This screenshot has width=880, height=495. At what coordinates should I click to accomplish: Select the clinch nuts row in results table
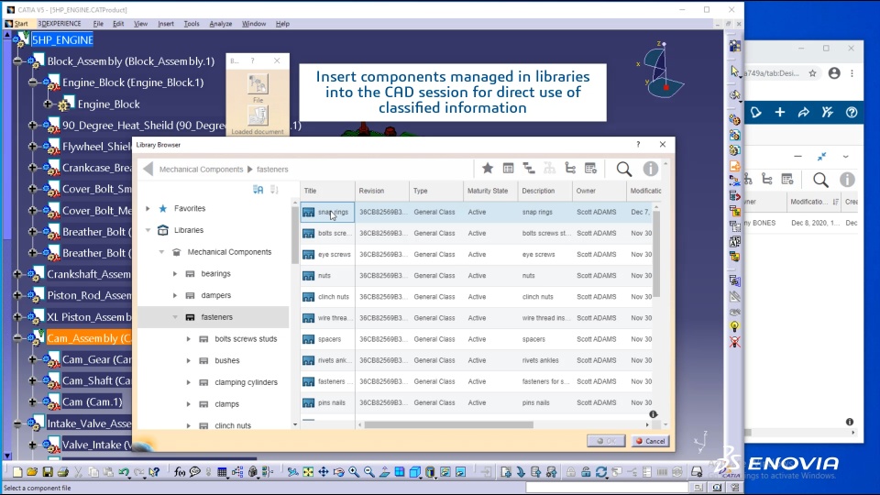point(477,296)
